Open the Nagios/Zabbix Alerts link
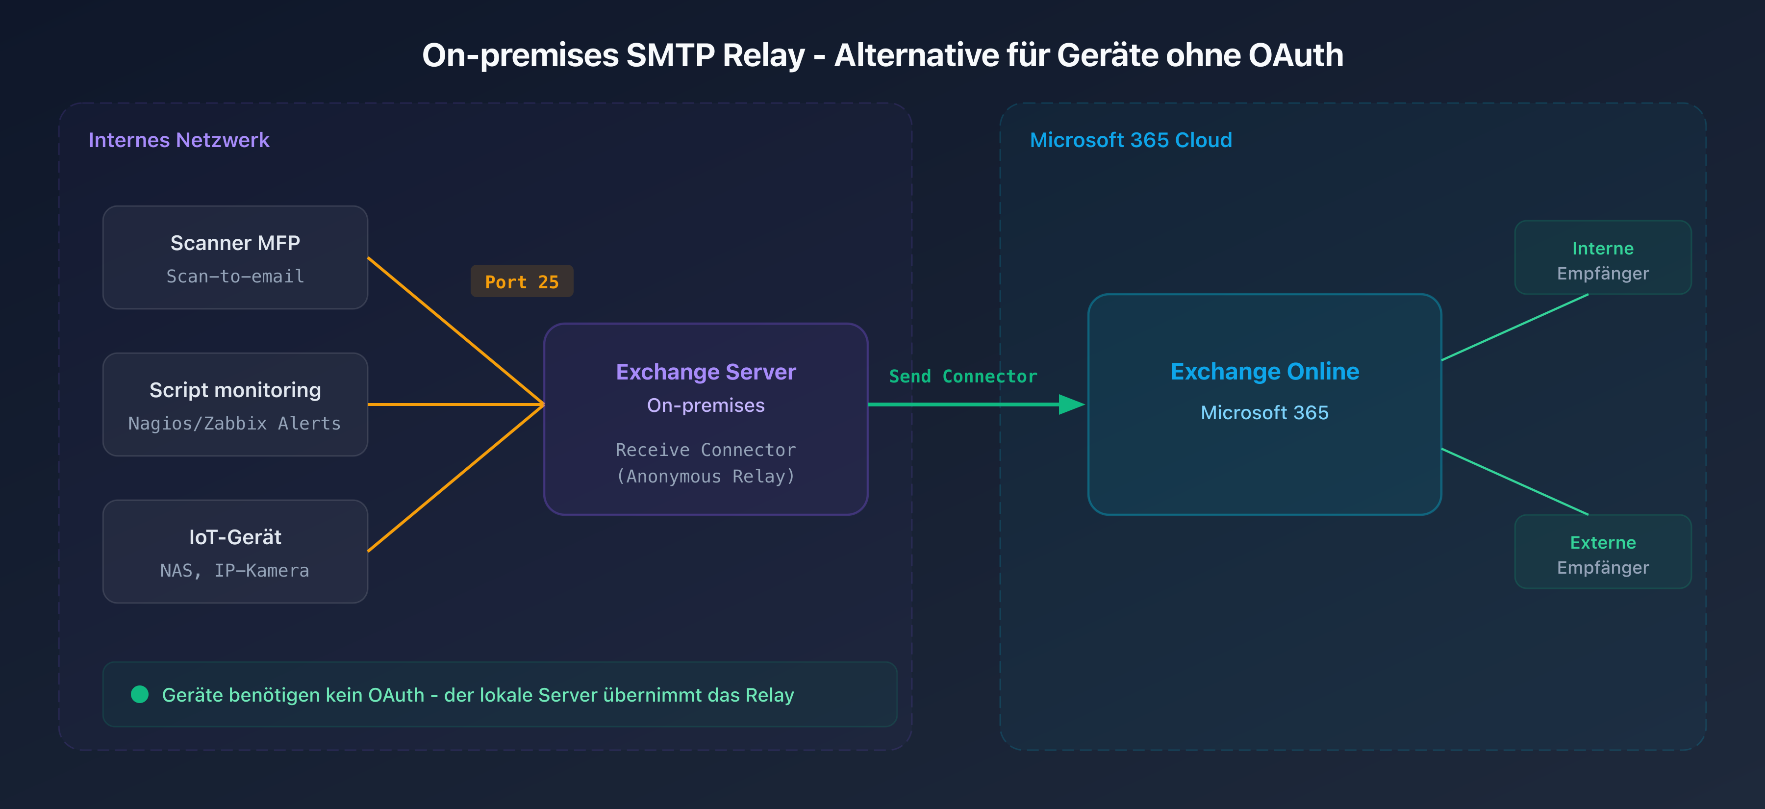 click(x=234, y=423)
